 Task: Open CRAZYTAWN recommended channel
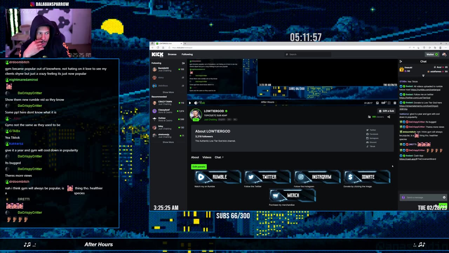pos(168,103)
